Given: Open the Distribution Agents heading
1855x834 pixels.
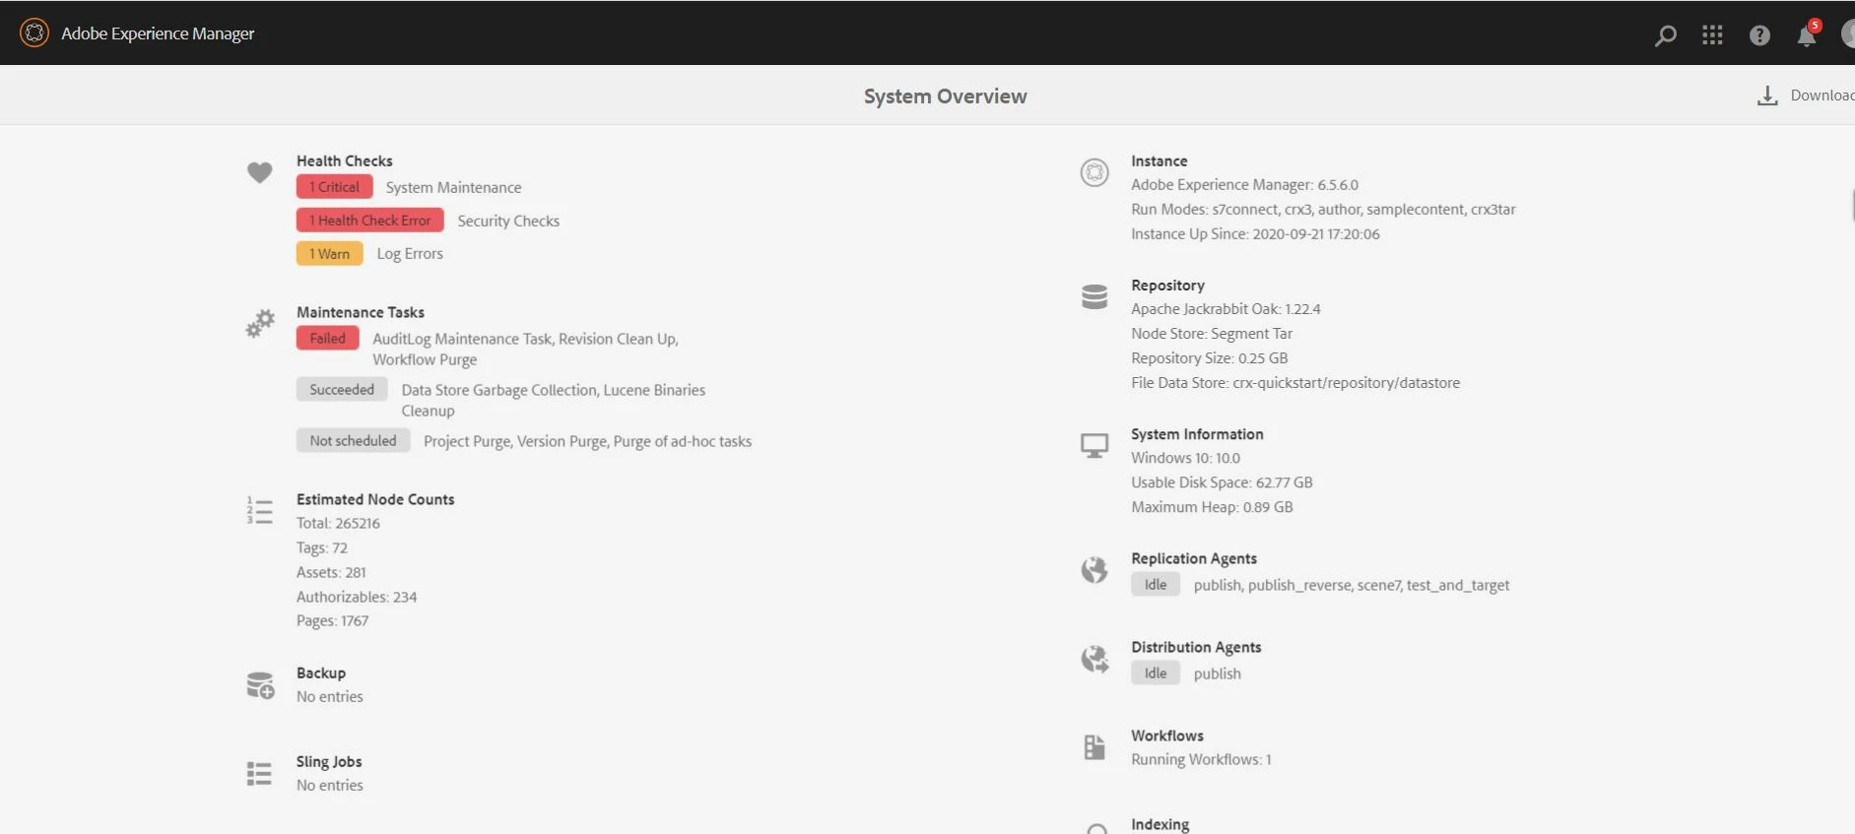Looking at the screenshot, I should coord(1196,647).
